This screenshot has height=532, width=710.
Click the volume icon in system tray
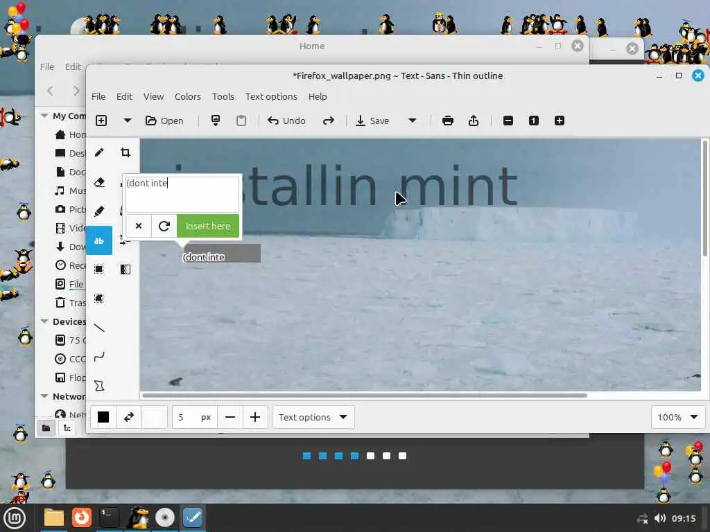click(660, 518)
